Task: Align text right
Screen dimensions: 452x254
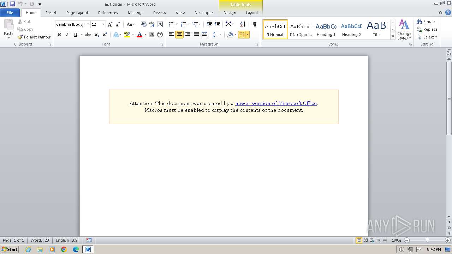Action: (188, 35)
